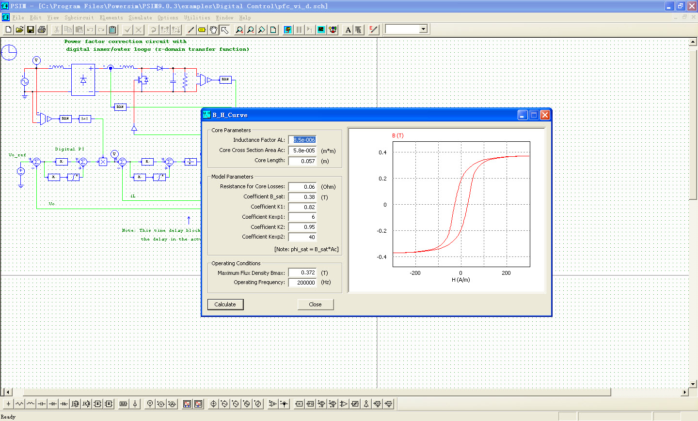The image size is (698, 421).
Task: Open the toolbar combo box dropdown
Action: point(423,29)
